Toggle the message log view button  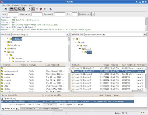11,9
